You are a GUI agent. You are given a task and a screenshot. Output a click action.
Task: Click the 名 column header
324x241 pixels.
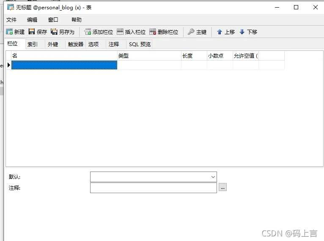point(64,56)
